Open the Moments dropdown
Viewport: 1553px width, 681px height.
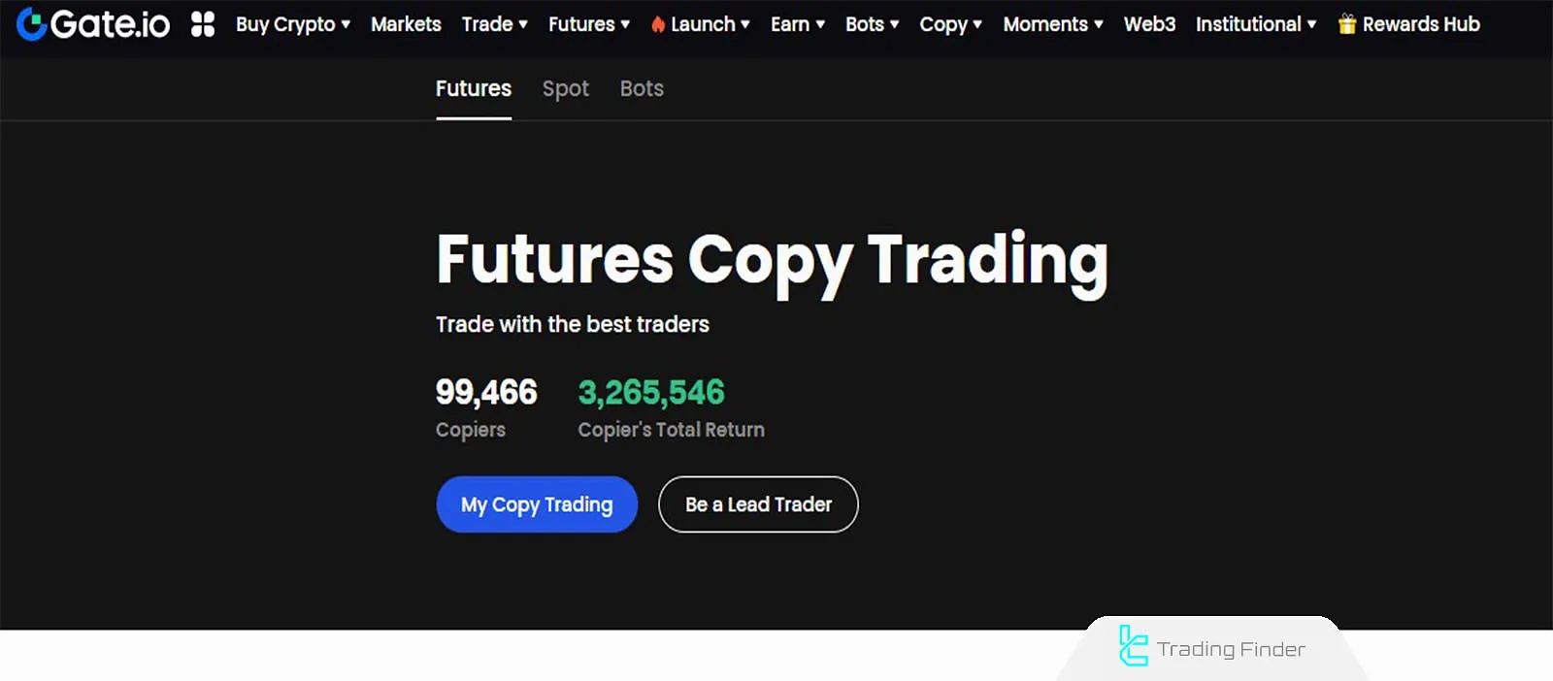click(1046, 23)
